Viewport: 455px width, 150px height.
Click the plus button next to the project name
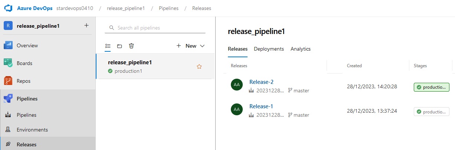click(x=86, y=25)
